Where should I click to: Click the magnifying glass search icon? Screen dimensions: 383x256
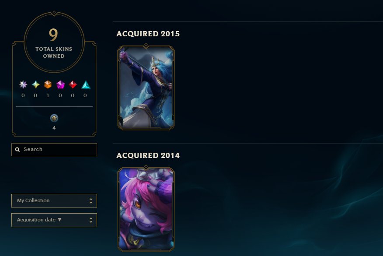pyautogui.click(x=17, y=149)
